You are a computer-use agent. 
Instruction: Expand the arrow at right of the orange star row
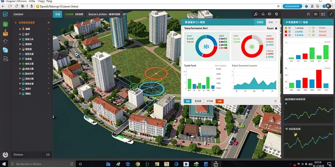pos(49,29)
